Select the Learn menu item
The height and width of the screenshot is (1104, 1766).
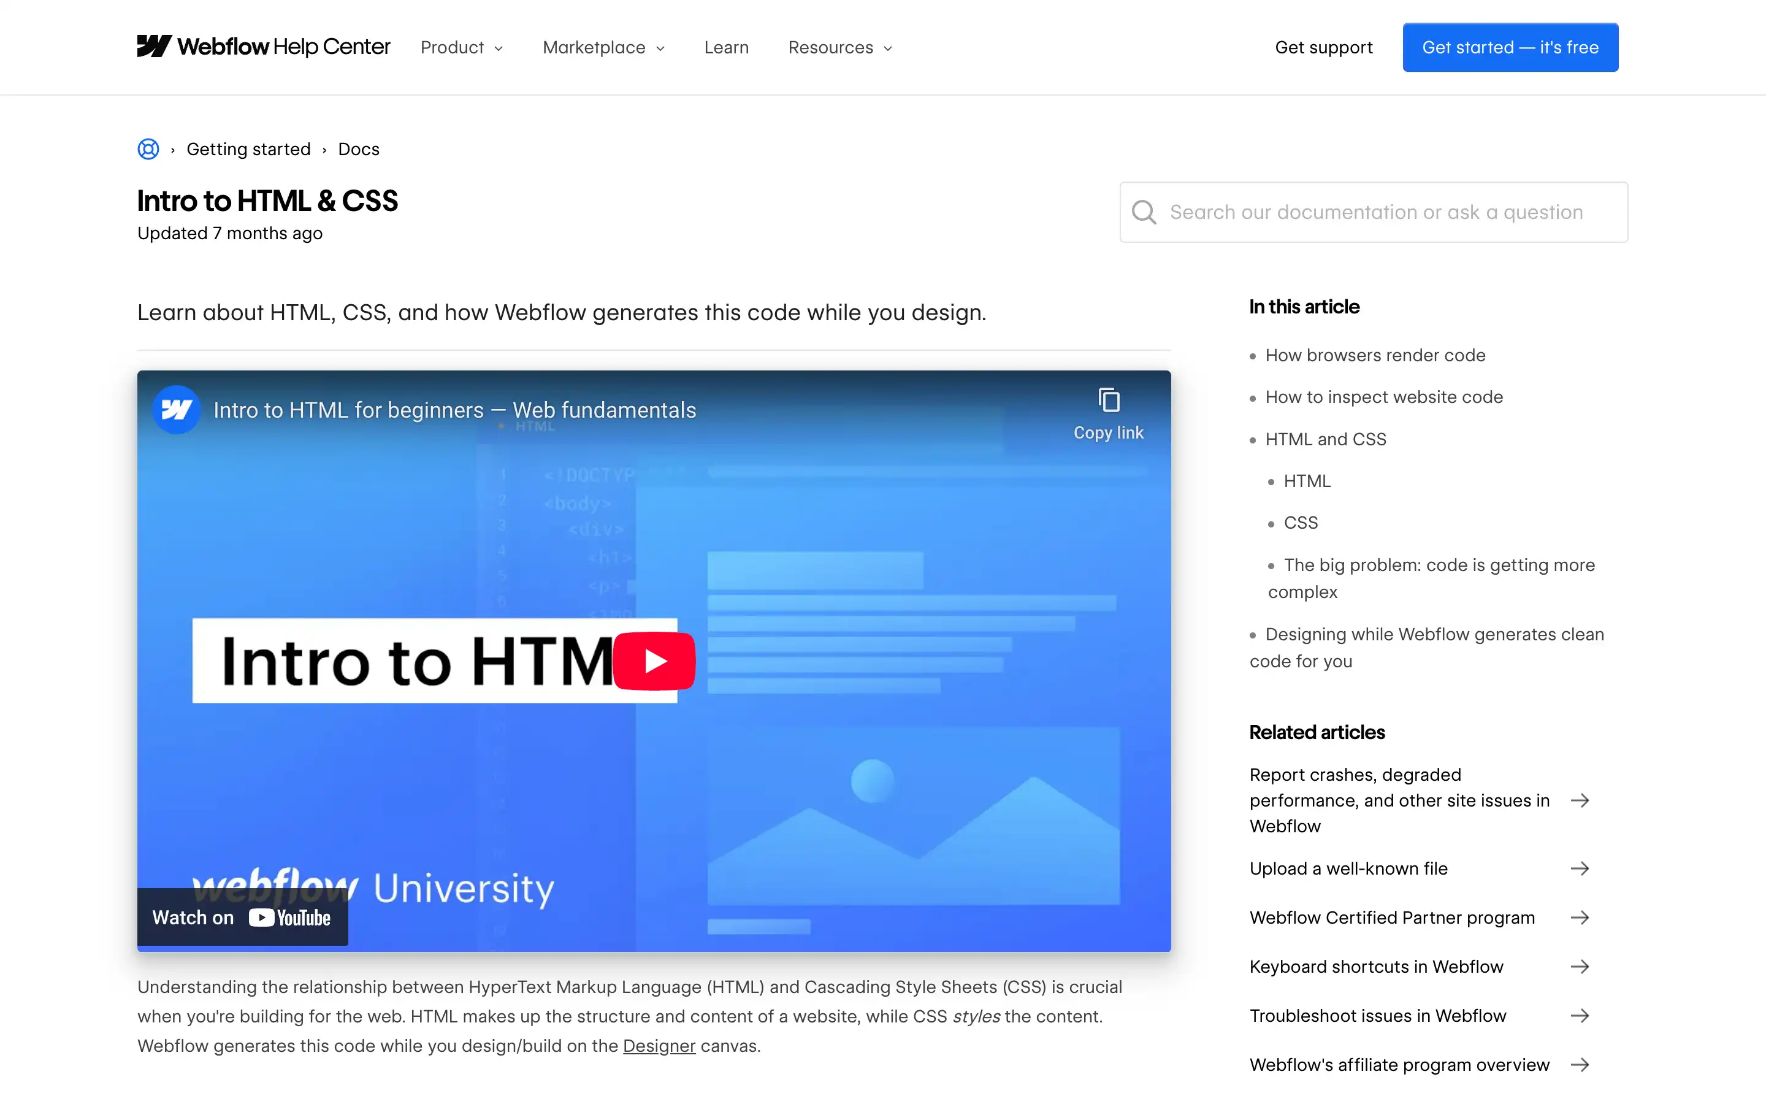coord(726,47)
